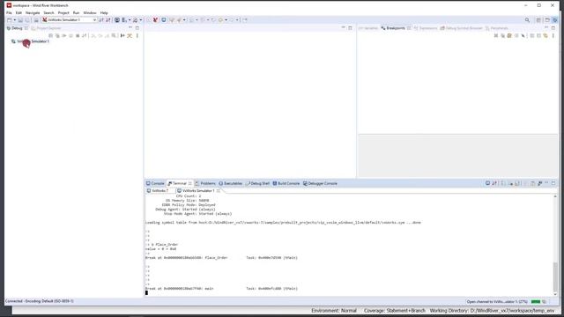Click the toolbar search magnifier icon
This screenshot has height=317, width=564.
(x=527, y=20)
